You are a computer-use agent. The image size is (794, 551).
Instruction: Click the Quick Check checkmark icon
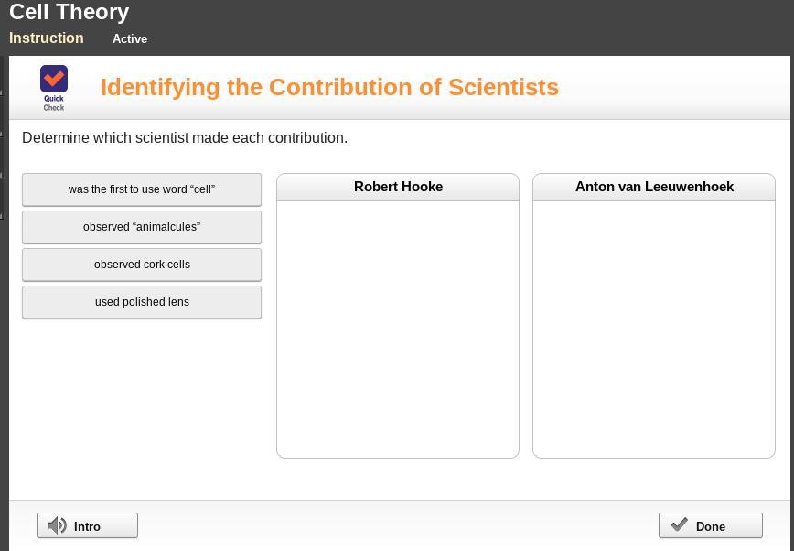[54, 79]
